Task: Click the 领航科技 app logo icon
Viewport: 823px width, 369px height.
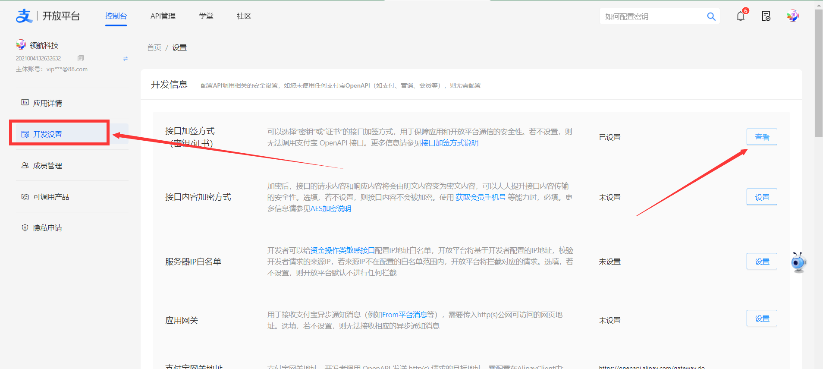Action: [x=21, y=45]
